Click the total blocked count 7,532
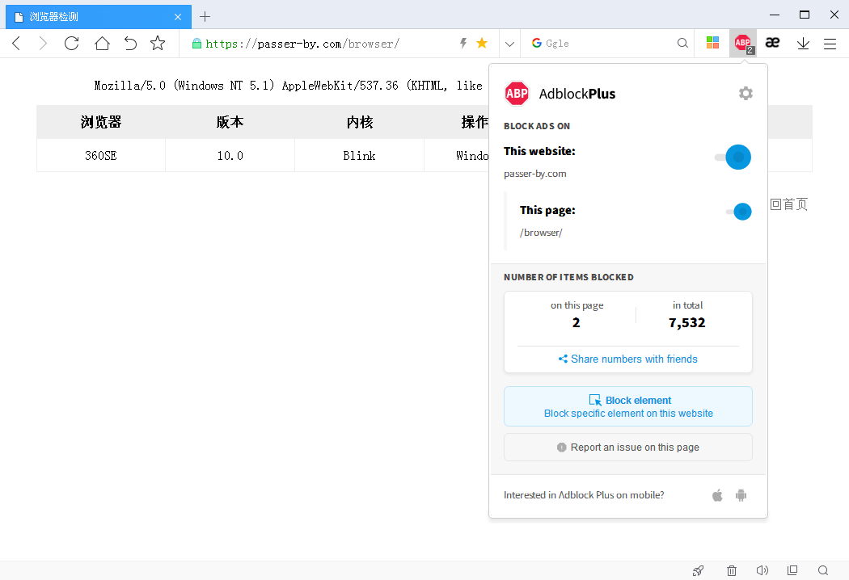Image resolution: width=849 pixels, height=580 pixels. [687, 323]
